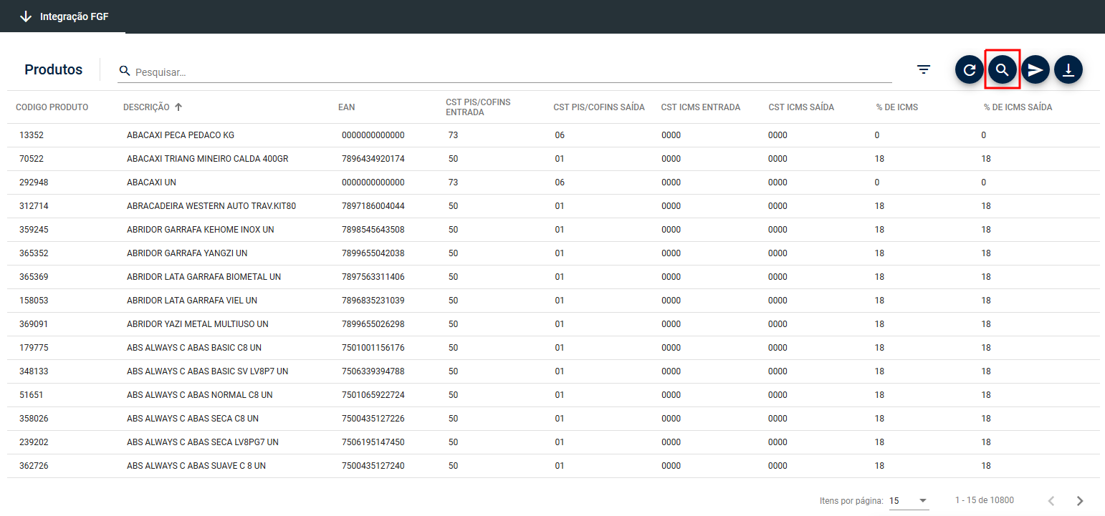This screenshot has width=1105, height=516.
Task: Open the items per page dropdown
Action: point(908,500)
